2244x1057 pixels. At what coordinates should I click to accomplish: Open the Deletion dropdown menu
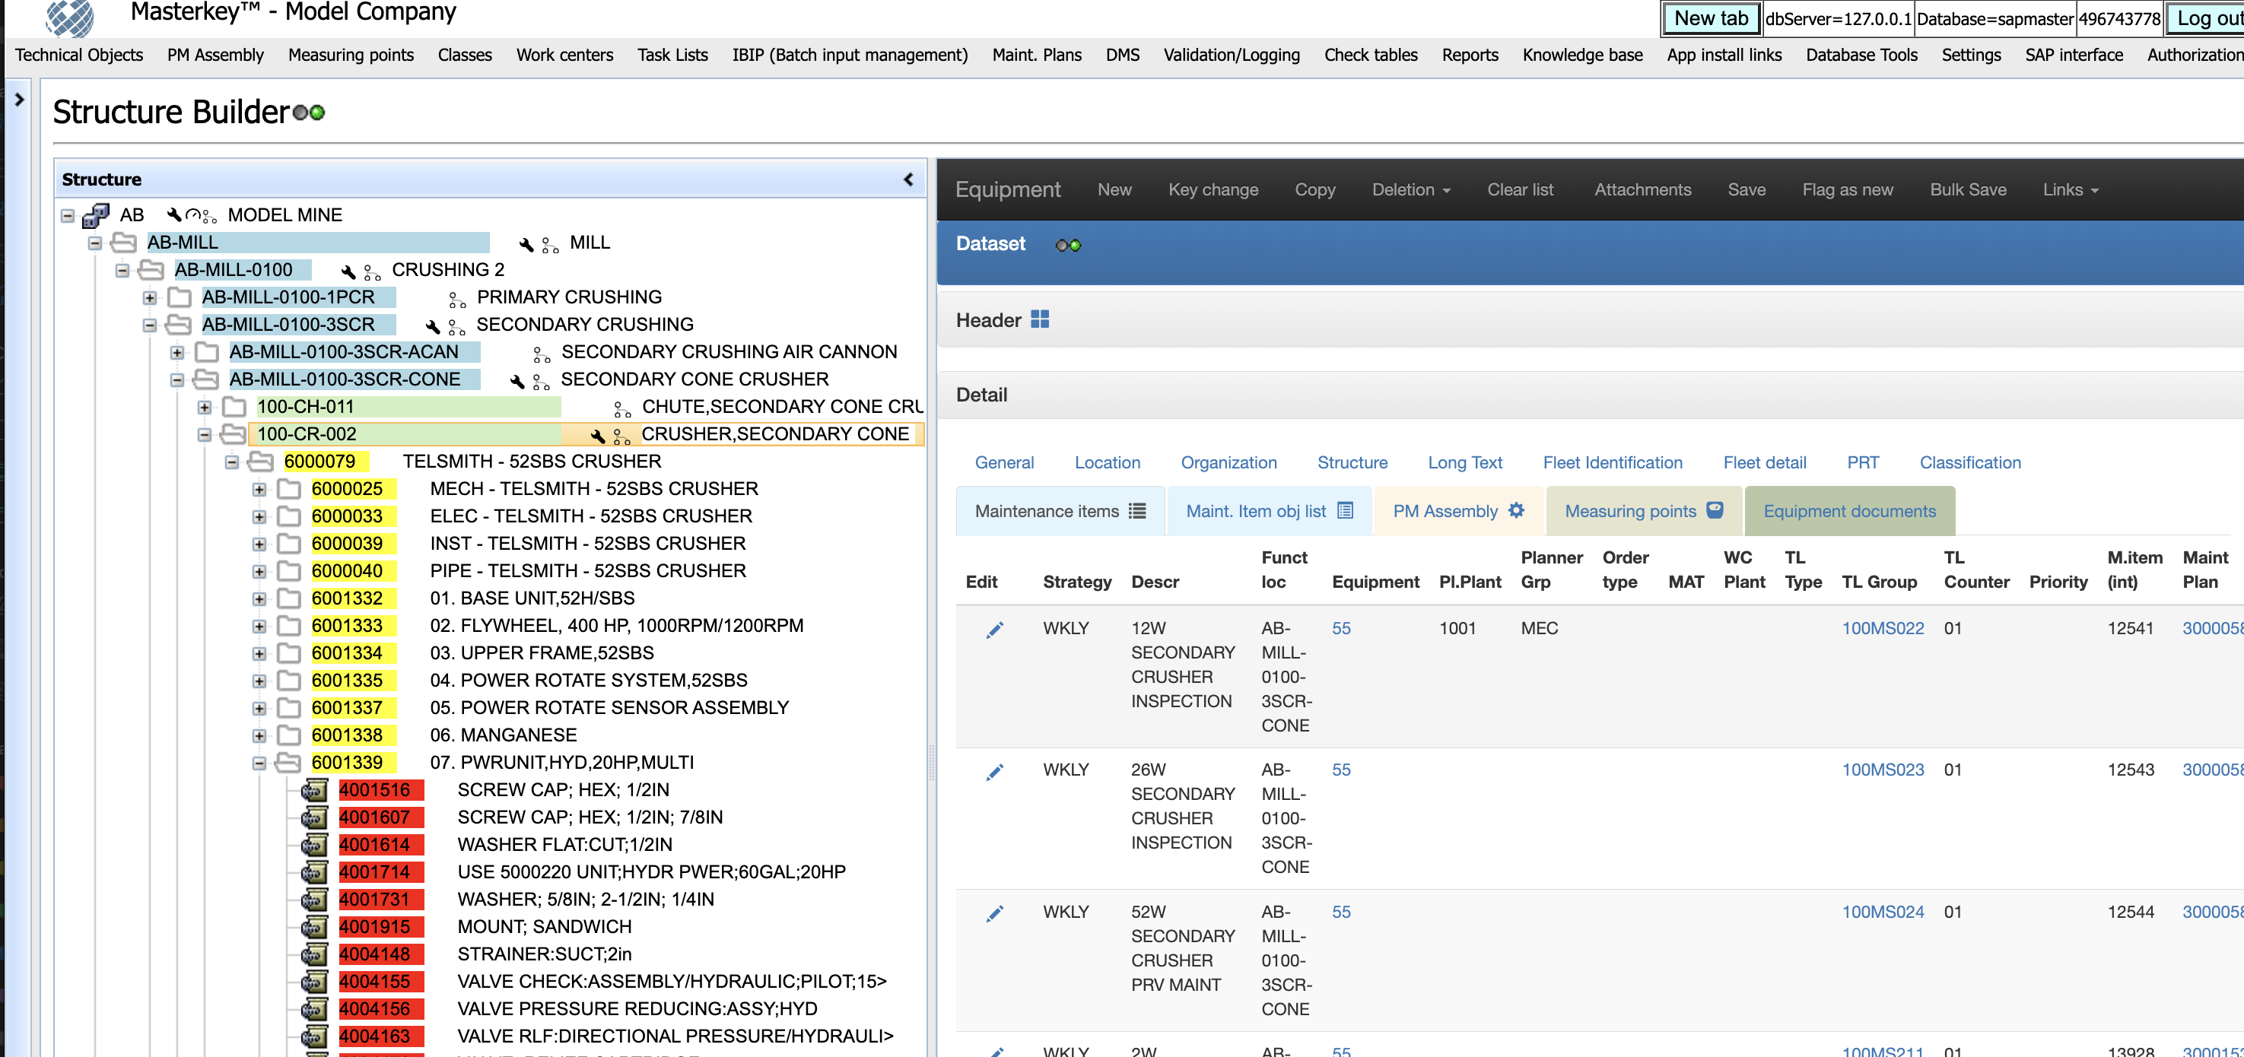click(1411, 190)
